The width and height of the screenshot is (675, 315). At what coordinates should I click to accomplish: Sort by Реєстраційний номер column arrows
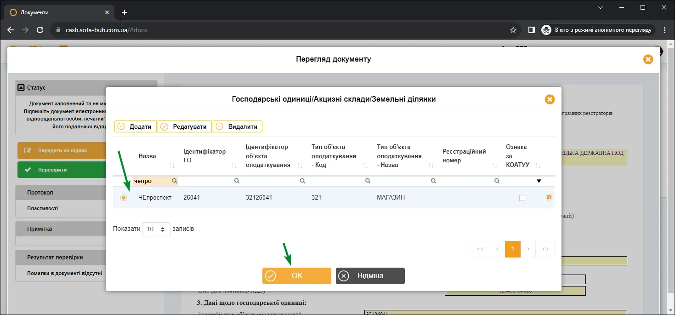click(x=495, y=165)
